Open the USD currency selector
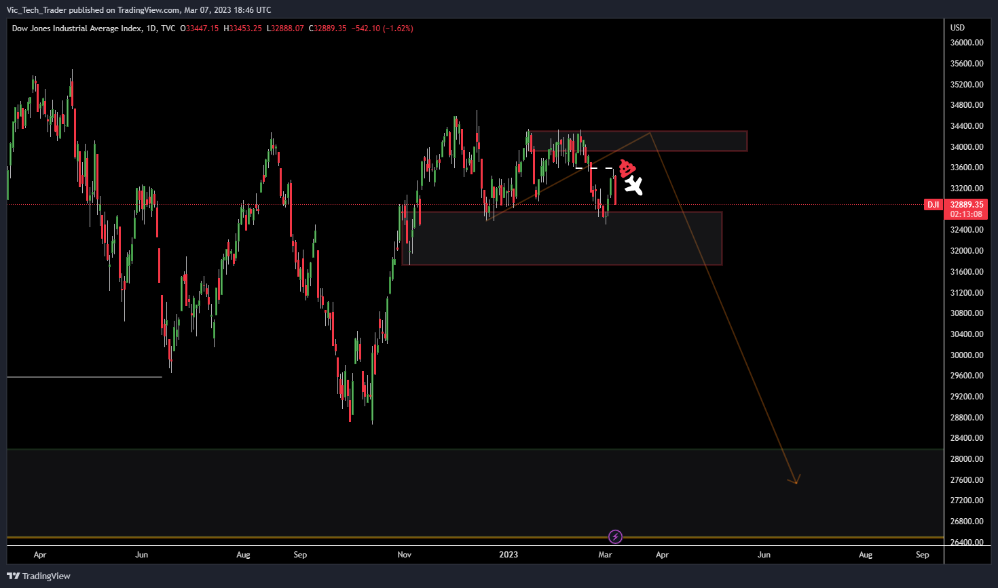 coord(957,28)
